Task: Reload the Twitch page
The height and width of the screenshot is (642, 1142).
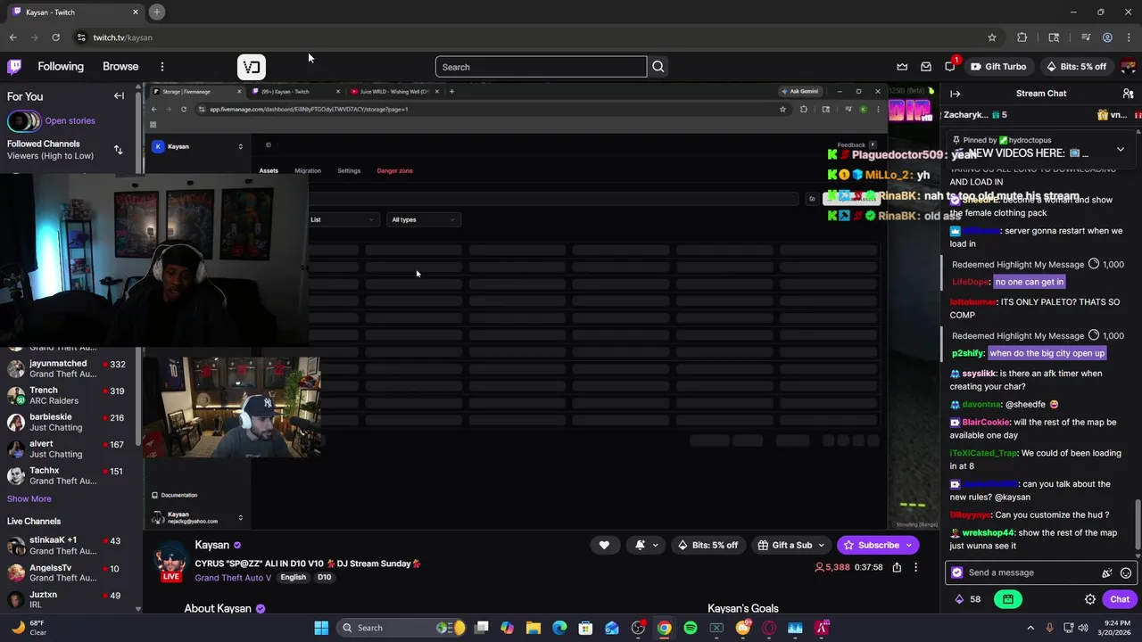Action: coord(55,37)
